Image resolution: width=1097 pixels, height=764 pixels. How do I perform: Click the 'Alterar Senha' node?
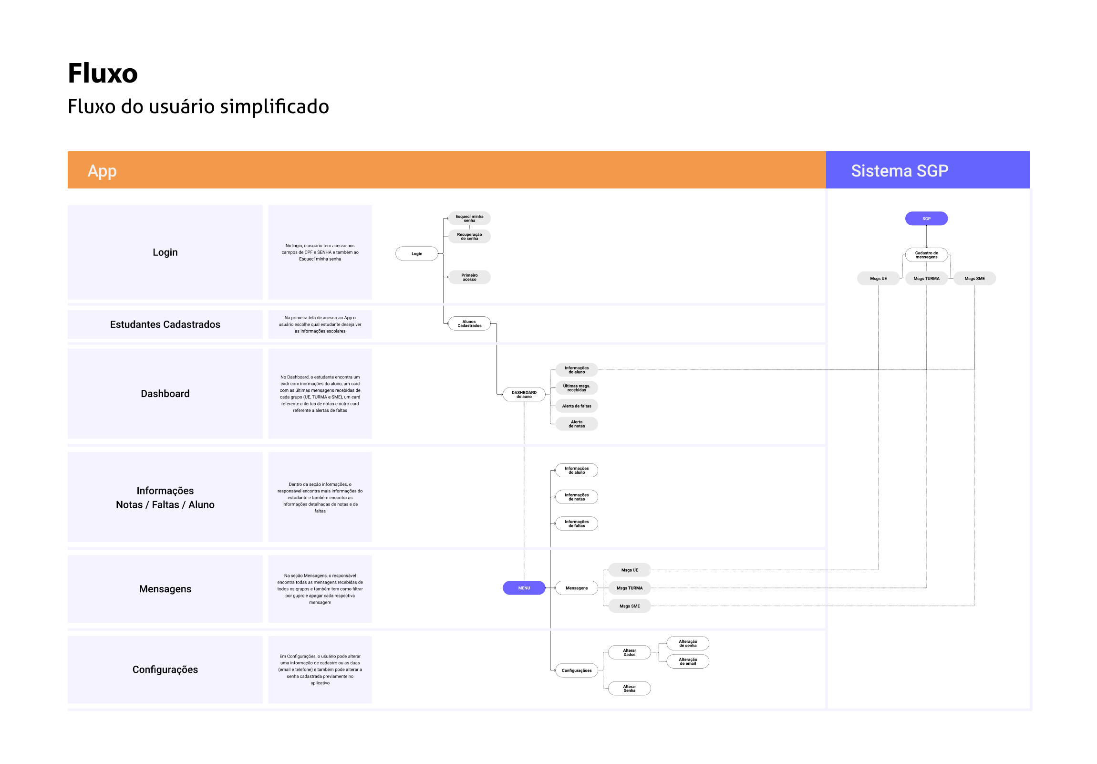point(630,689)
